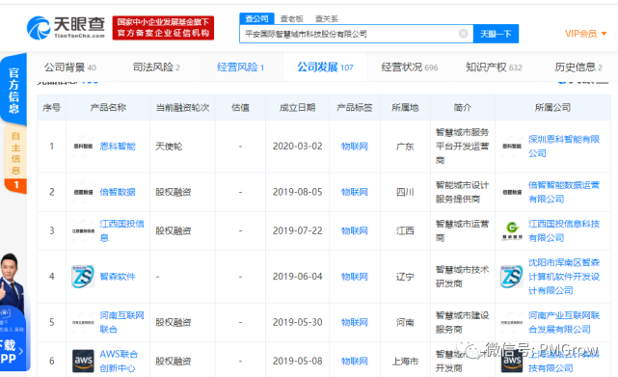Click the red 国家中小企业发展基金 banner
618x377 pixels.
click(x=163, y=28)
